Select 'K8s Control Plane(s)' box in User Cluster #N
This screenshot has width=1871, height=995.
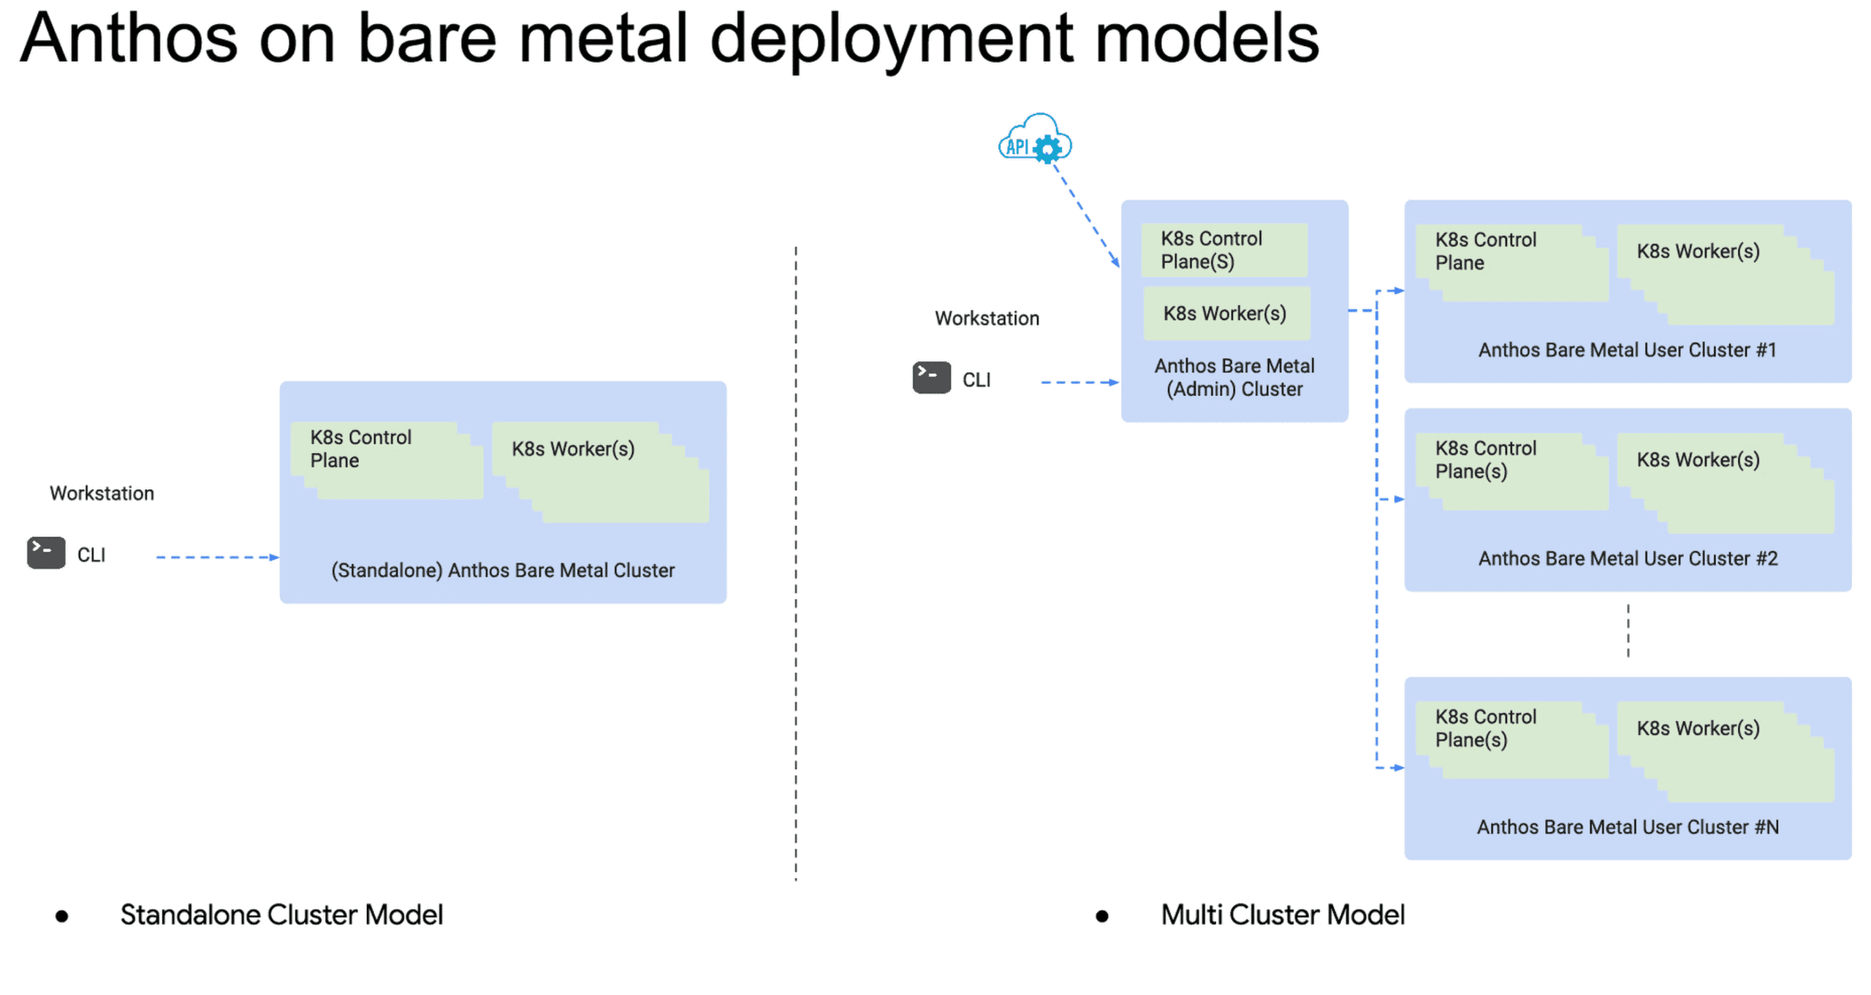(x=1511, y=739)
